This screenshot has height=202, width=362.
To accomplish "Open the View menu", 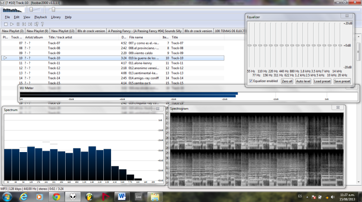I will 27,17.
